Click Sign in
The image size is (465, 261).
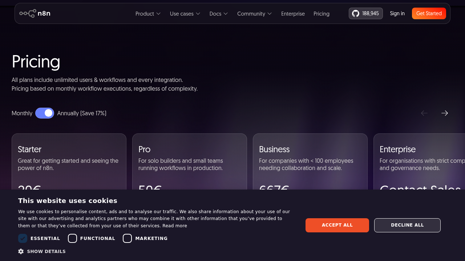tap(397, 13)
